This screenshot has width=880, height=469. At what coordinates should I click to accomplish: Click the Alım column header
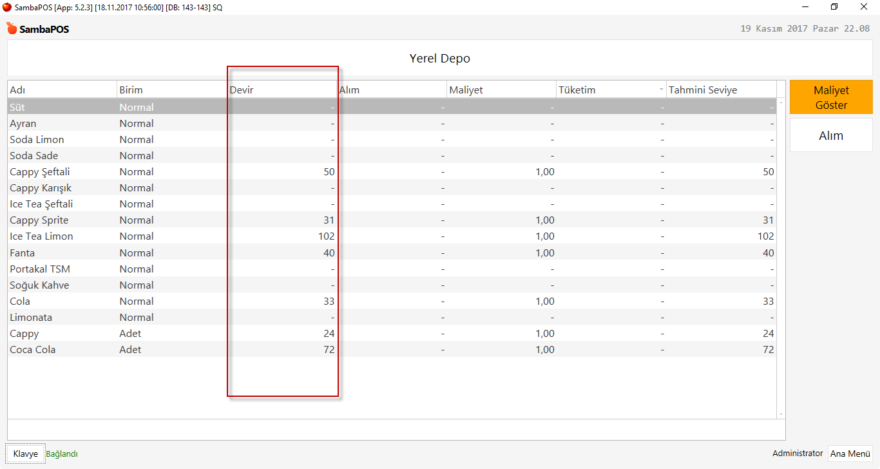[x=391, y=90]
